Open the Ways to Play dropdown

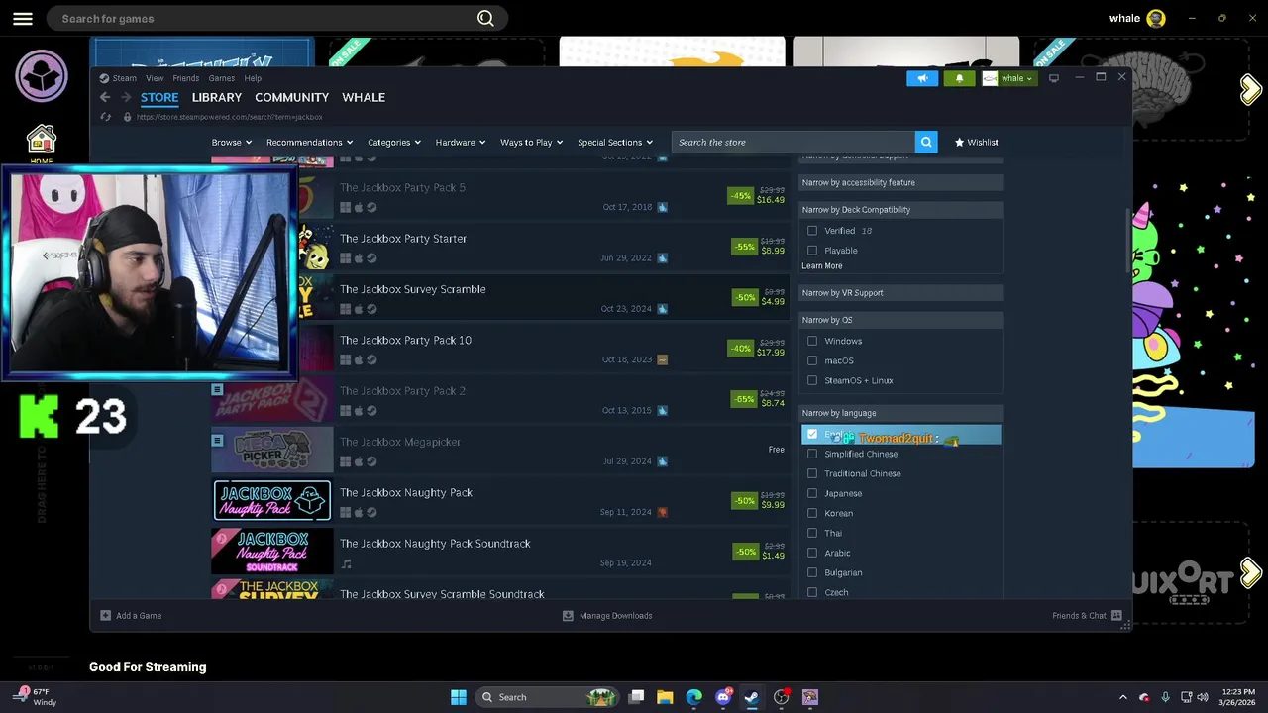(532, 142)
